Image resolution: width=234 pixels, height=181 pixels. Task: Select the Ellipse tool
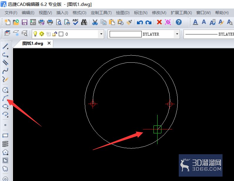pyautogui.click(x=5, y=106)
